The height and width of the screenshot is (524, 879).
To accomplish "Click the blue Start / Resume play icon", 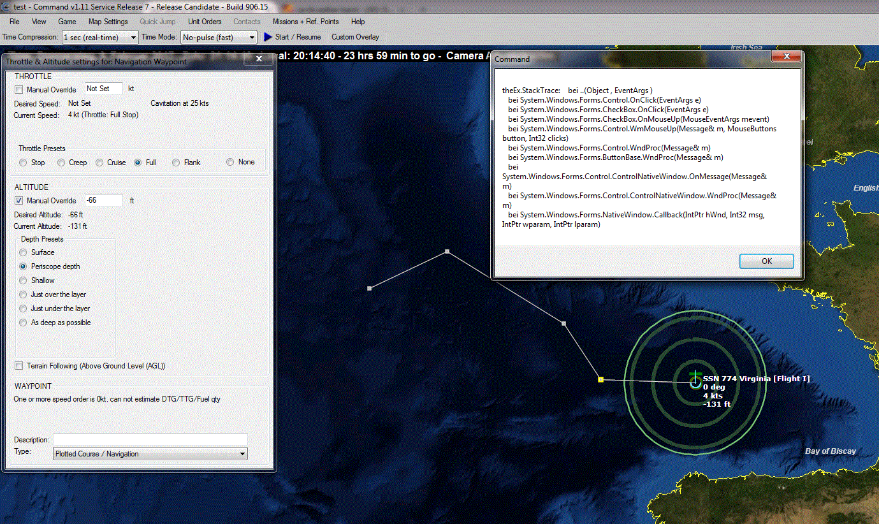I will [268, 37].
